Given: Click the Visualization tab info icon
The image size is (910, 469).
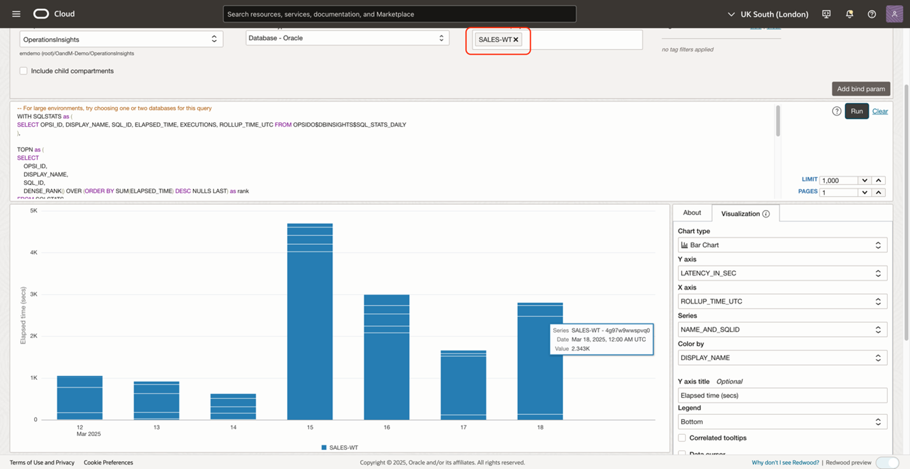Looking at the screenshot, I should pos(766,214).
